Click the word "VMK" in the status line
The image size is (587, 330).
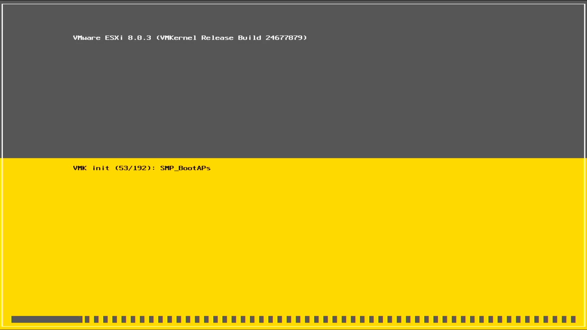[x=80, y=168]
